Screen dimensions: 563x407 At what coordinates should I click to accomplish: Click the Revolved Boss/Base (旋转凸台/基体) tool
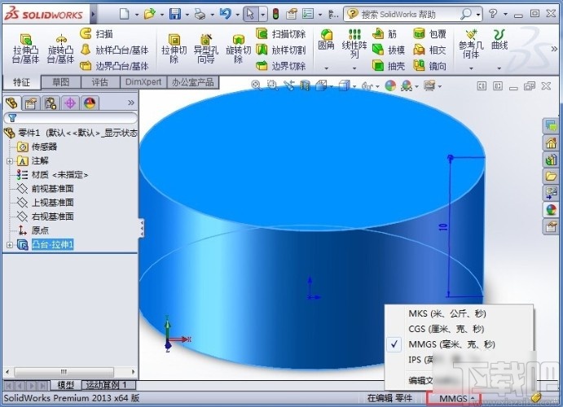[x=60, y=48]
